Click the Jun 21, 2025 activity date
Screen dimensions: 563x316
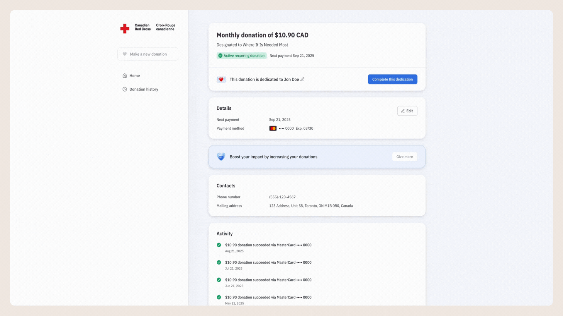click(234, 286)
